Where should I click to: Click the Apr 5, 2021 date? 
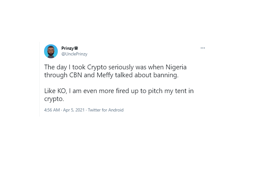[74, 110]
